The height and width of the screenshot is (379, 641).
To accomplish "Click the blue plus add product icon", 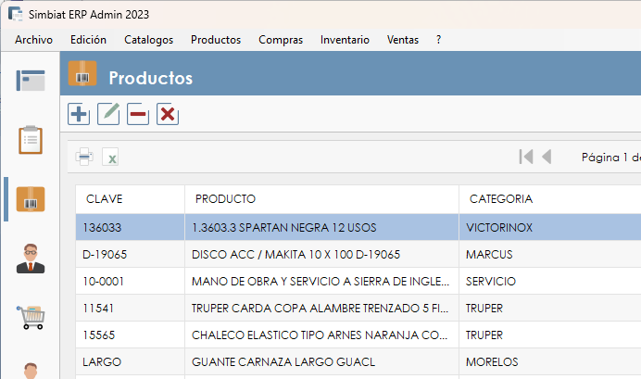I will pos(80,114).
